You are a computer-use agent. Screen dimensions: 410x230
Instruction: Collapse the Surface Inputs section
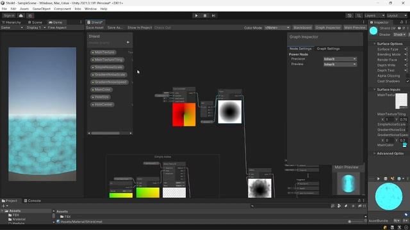coord(374,89)
